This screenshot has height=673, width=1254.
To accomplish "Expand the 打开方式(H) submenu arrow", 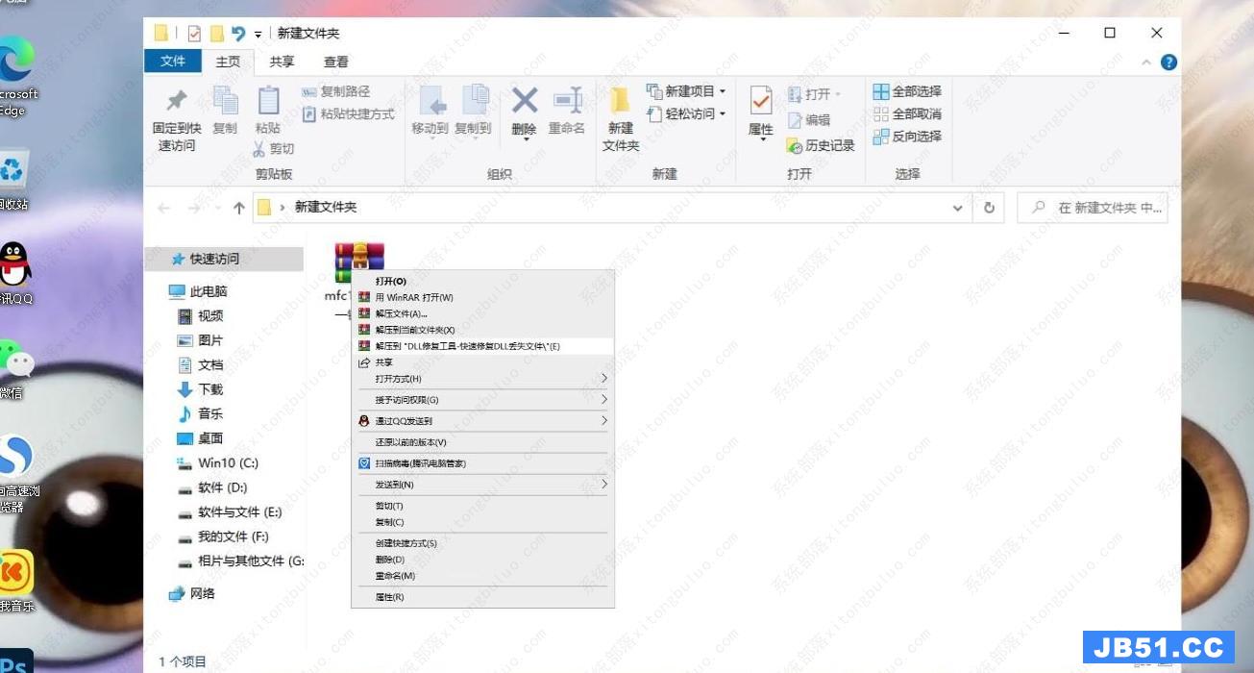I will [x=603, y=379].
